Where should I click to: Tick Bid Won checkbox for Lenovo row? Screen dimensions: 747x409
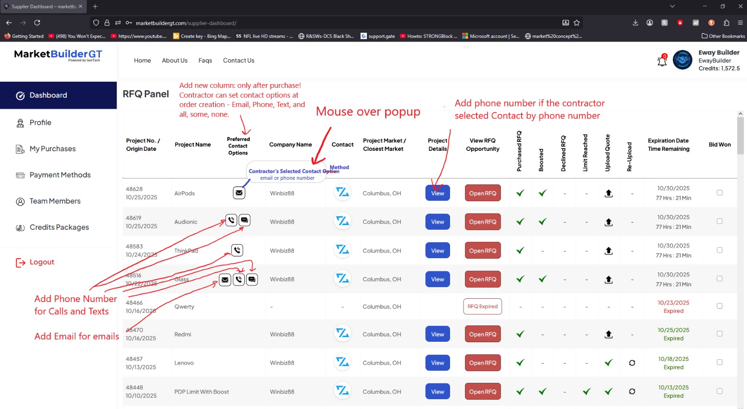pyautogui.click(x=719, y=362)
